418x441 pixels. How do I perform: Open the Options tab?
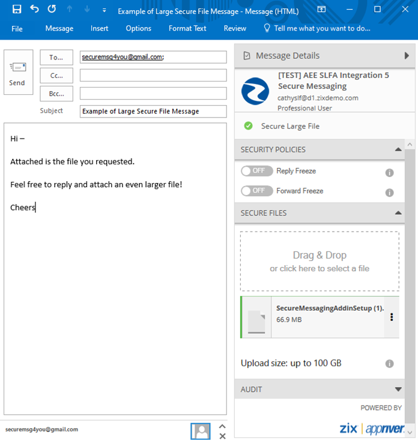[139, 28]
